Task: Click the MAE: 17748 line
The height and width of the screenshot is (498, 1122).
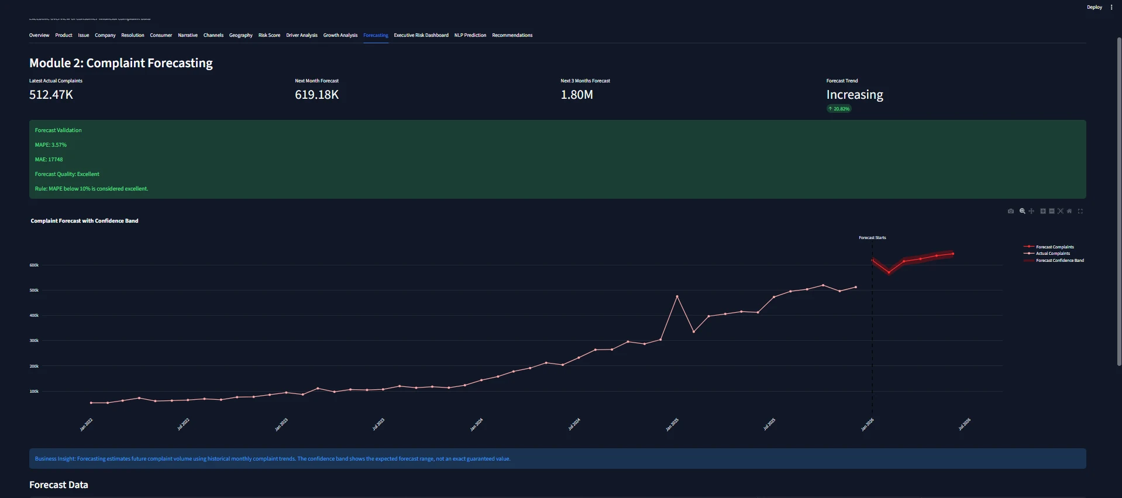Action: 49,160
